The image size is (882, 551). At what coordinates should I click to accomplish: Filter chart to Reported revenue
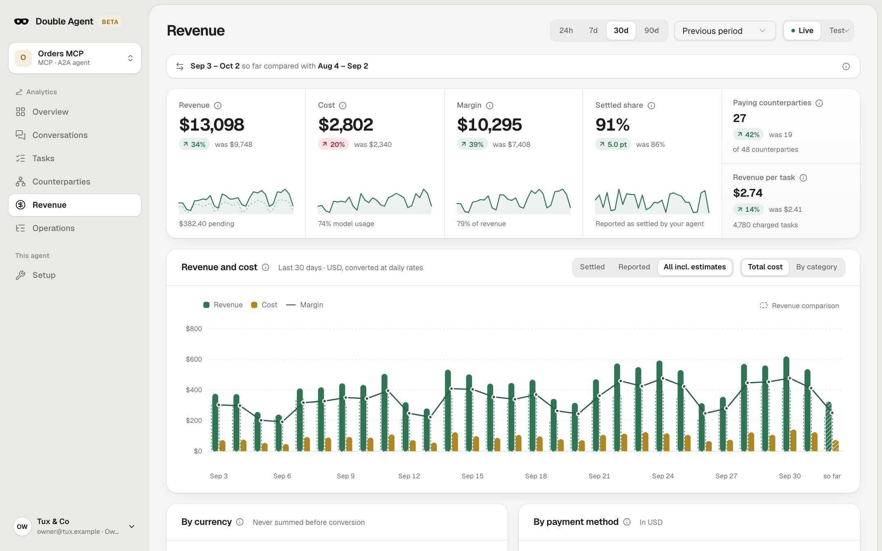click(634, 267)
